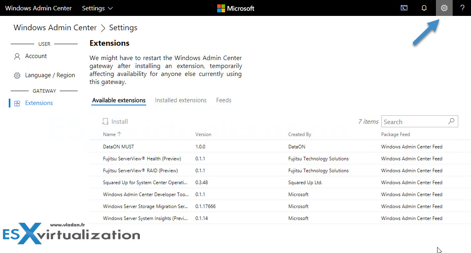471x253 pixels.
Task: Open the notifications bell
Action: (424, 8)
